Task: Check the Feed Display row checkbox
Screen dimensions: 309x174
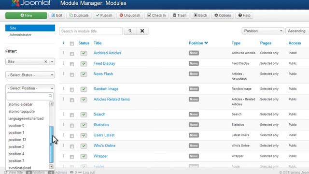Action: [x=72, y=64]
